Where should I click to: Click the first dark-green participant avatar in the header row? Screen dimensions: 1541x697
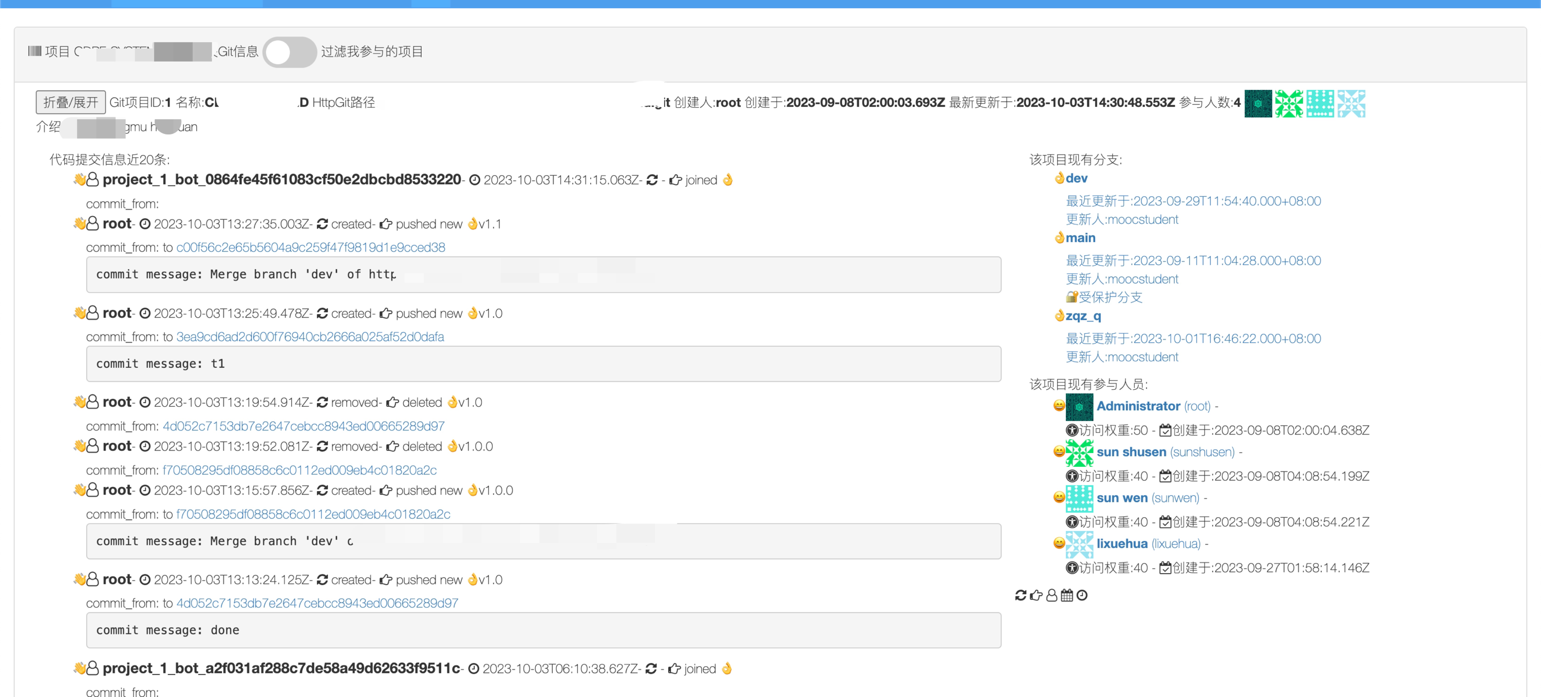tap(1257, 104)
